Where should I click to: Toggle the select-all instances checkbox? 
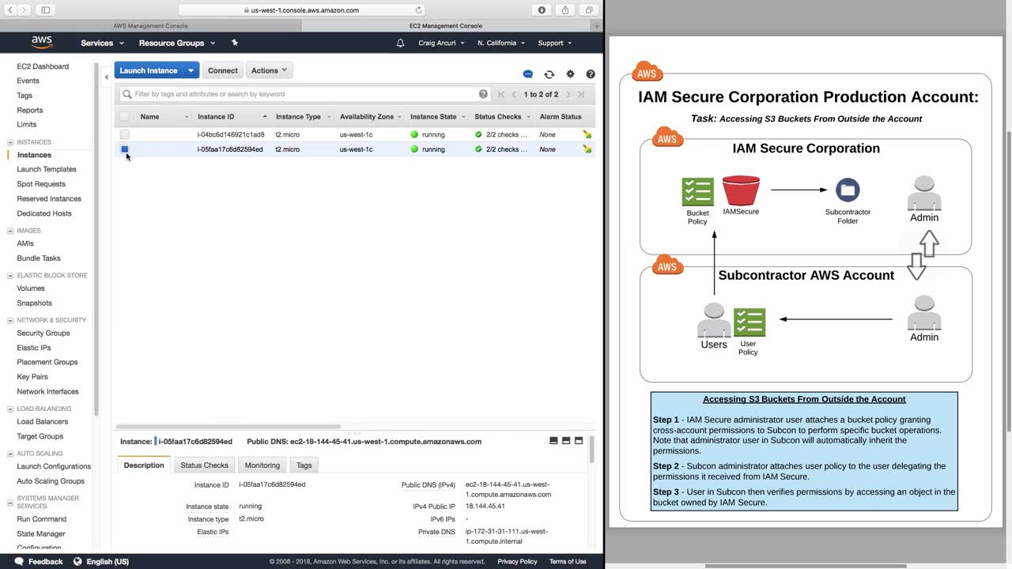[x=124, y=117]
